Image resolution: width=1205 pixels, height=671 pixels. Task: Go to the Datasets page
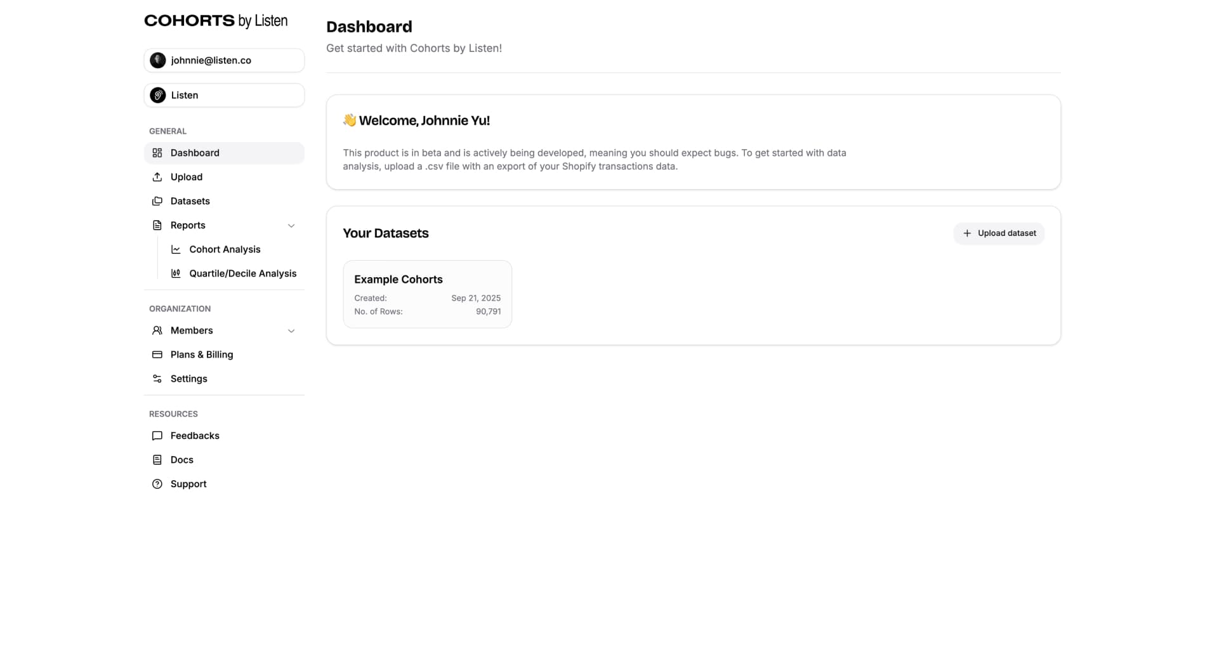[x=190, y=201]
